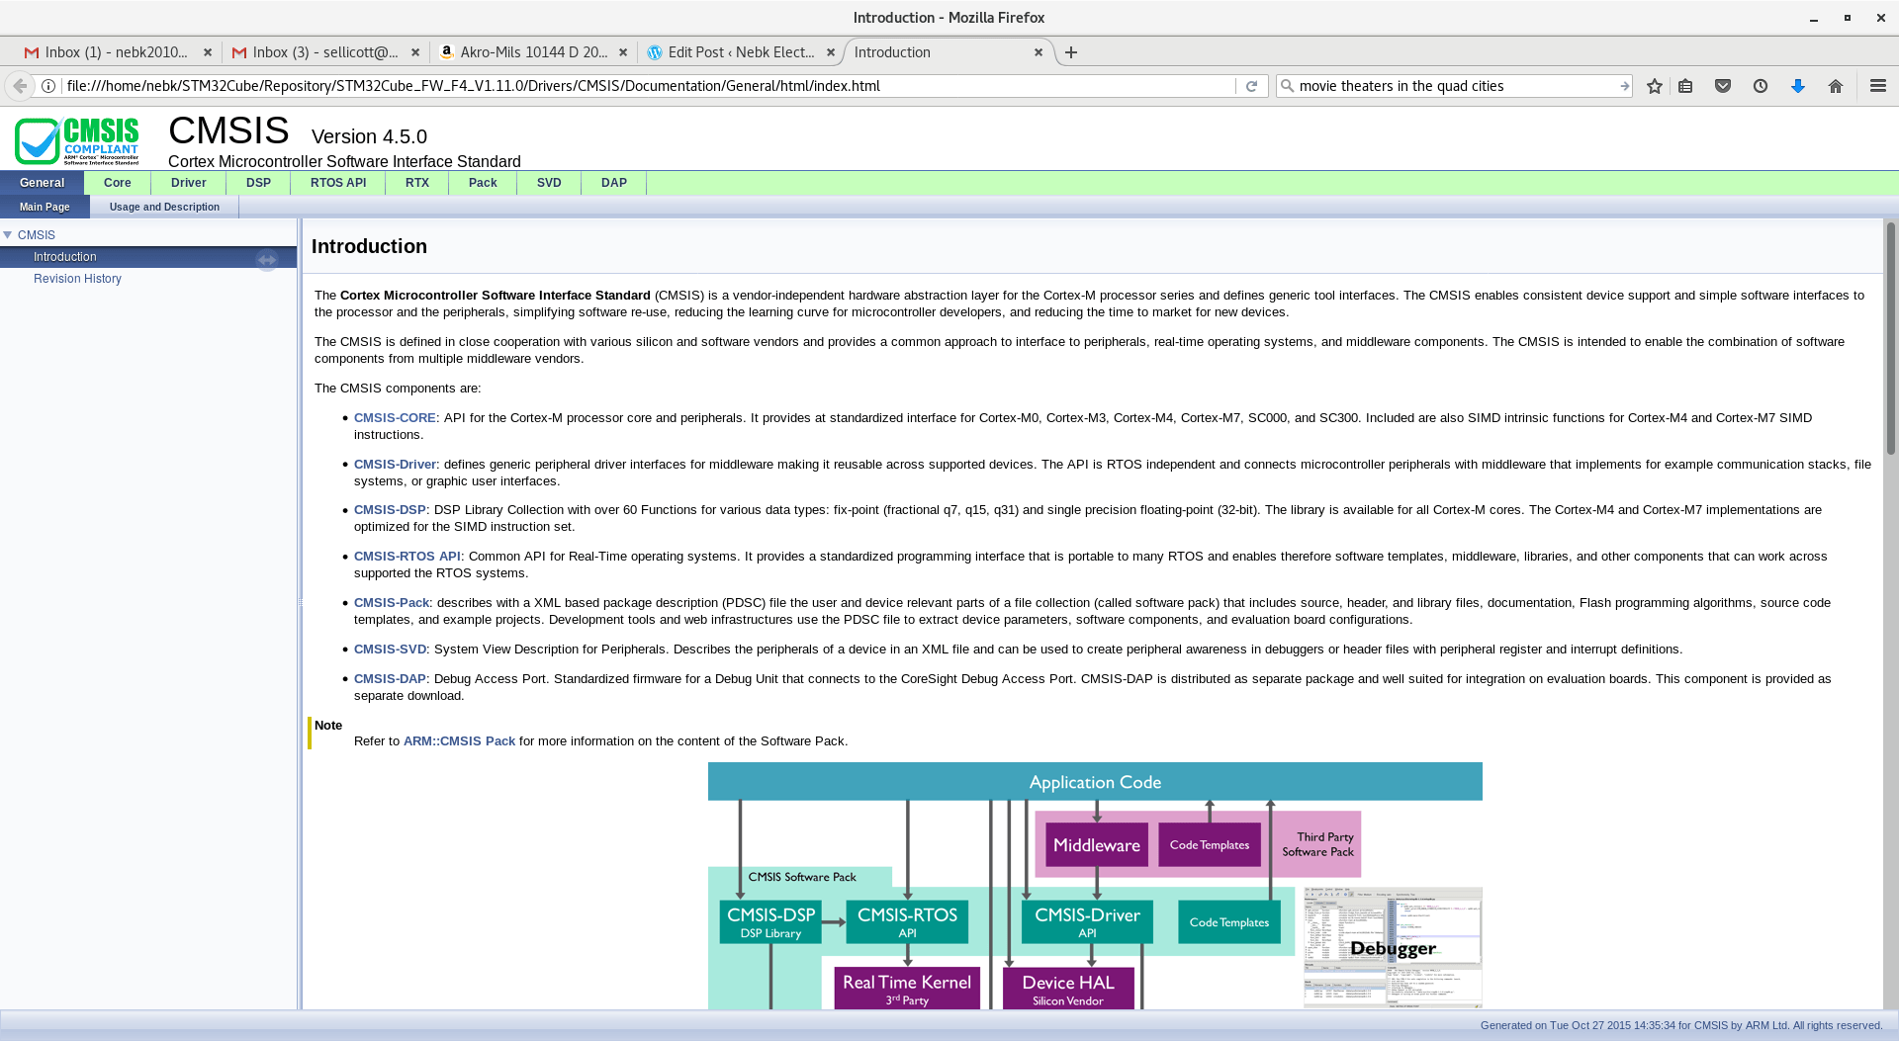
Task: Show bookmarks list icon
Action: pyautogui.click(x=1685, y=86)
